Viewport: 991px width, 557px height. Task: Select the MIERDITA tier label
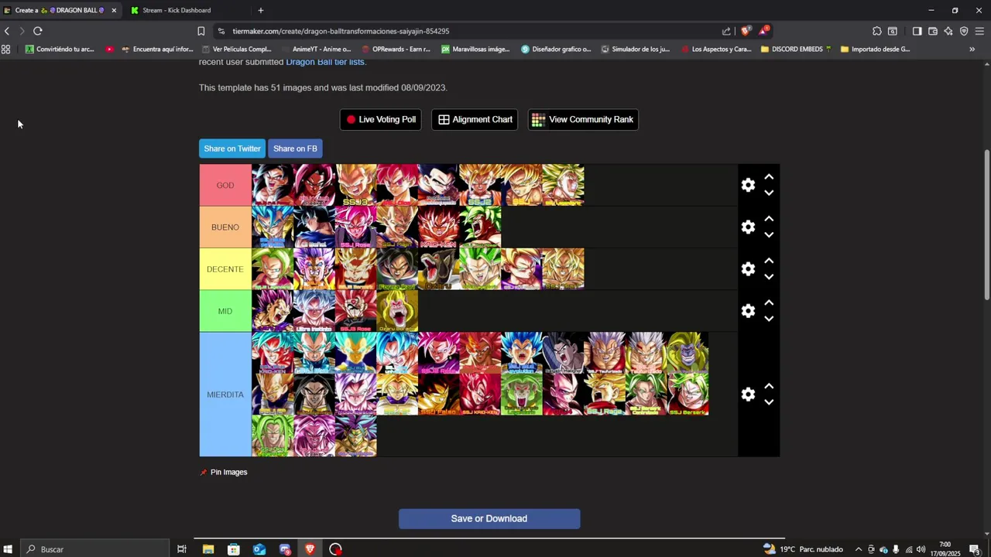pyautogui.click(x=225, y=394)
